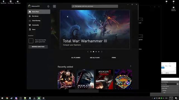Open the Ocu-Debug desktop shortcut
Image resolution: width=179 pixels, height=100 pixels.
(11, 2)
